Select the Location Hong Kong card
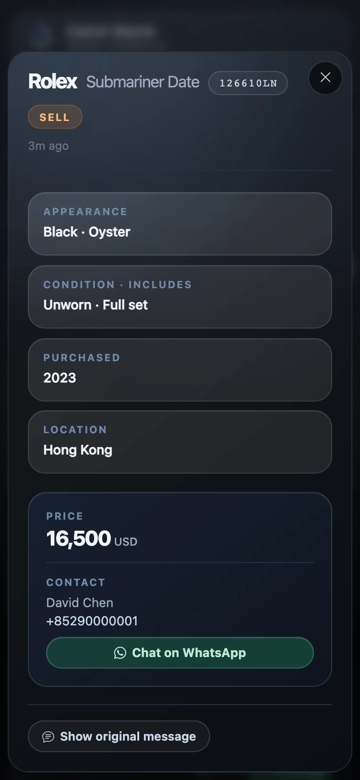 pos(180,442)
